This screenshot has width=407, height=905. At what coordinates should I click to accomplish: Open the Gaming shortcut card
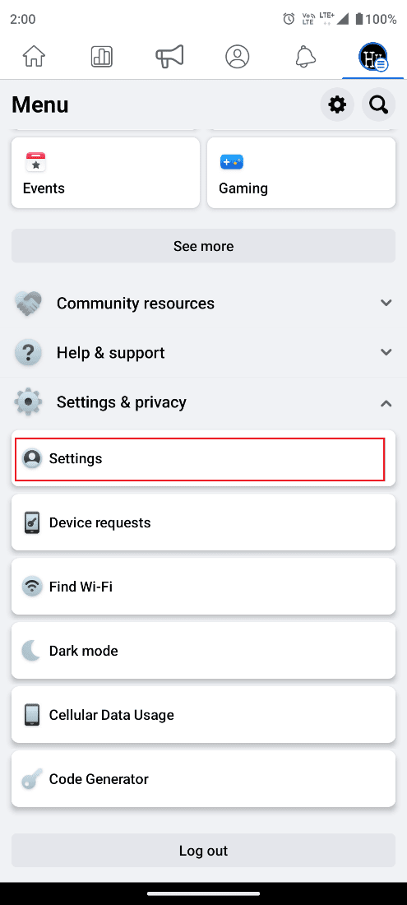302,173
